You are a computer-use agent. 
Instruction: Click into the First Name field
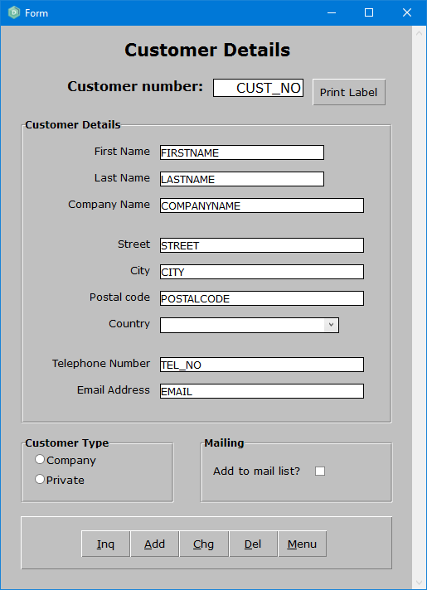click(242, 152)
